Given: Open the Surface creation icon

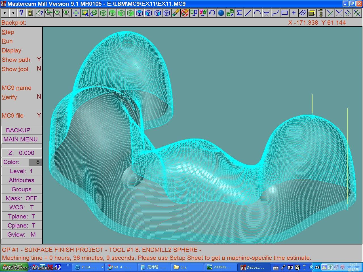Looking at the screenshot, I should pos(303,13).
